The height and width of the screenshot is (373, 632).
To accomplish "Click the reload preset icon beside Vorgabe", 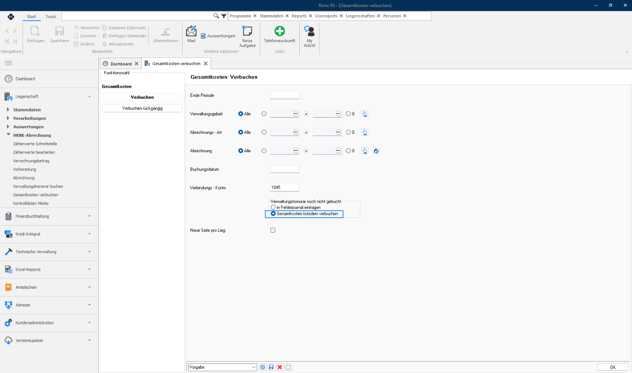I will pos(262,367).
